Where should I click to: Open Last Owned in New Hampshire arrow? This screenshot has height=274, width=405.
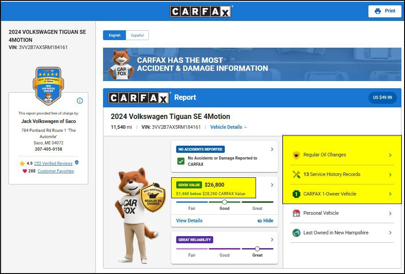(x=390, y=233)
